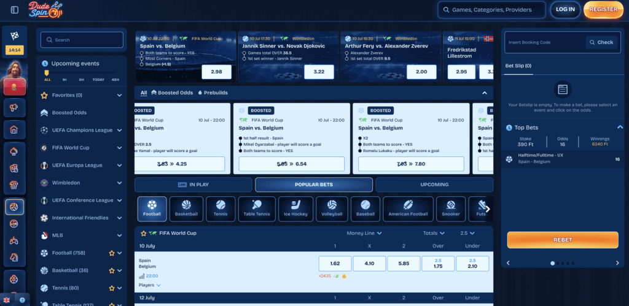Image resolution: width=629 pixels, height=306 pixels.
Task: Click the REGISTER button
Action: 603,10
